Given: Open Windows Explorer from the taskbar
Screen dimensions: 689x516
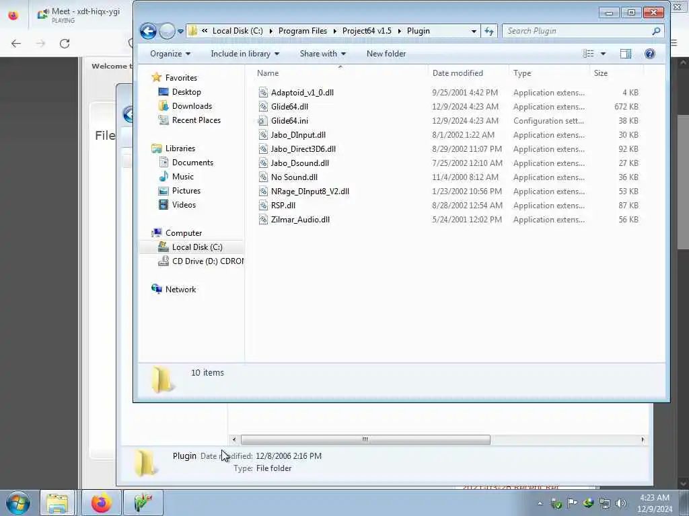Looking at the screenshot, I should pos(57,503).
